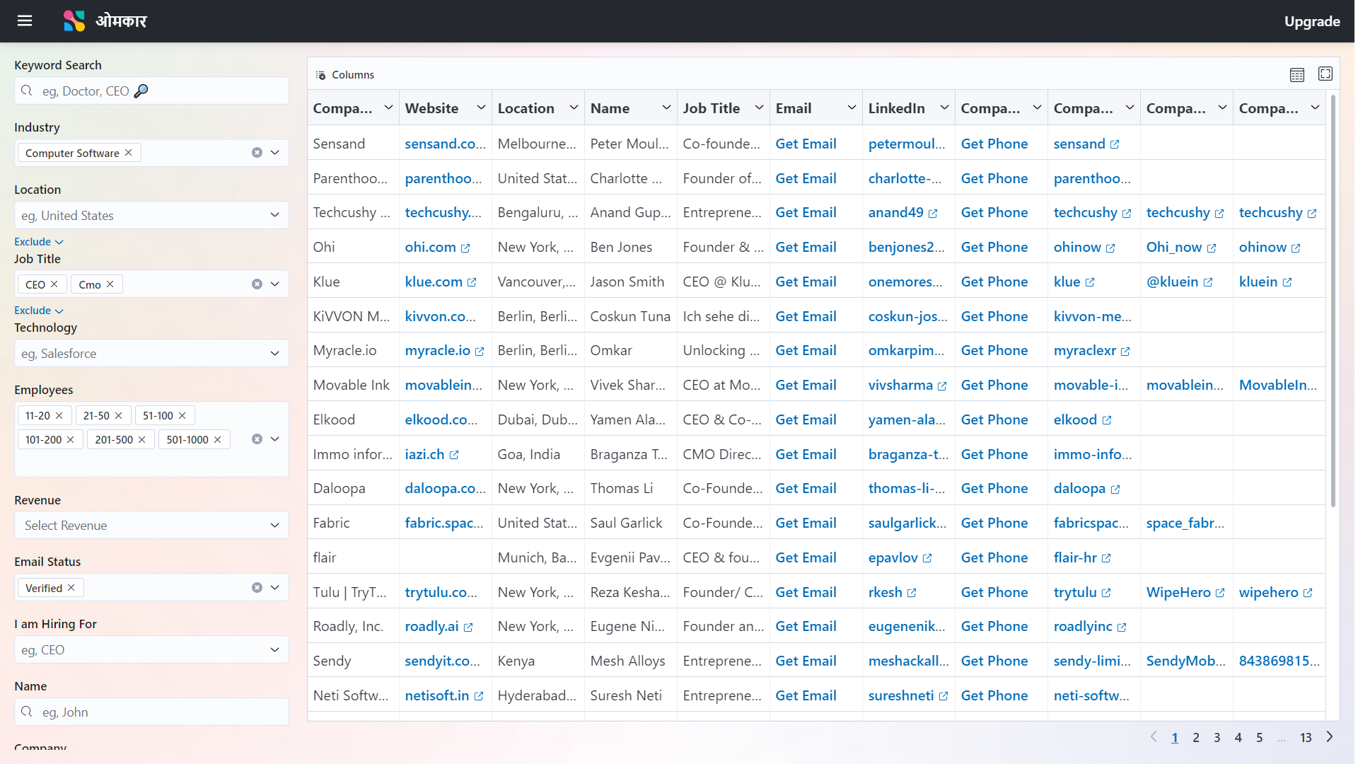
Task: Clear all Employees selections
Action: [x=257, y=439]
